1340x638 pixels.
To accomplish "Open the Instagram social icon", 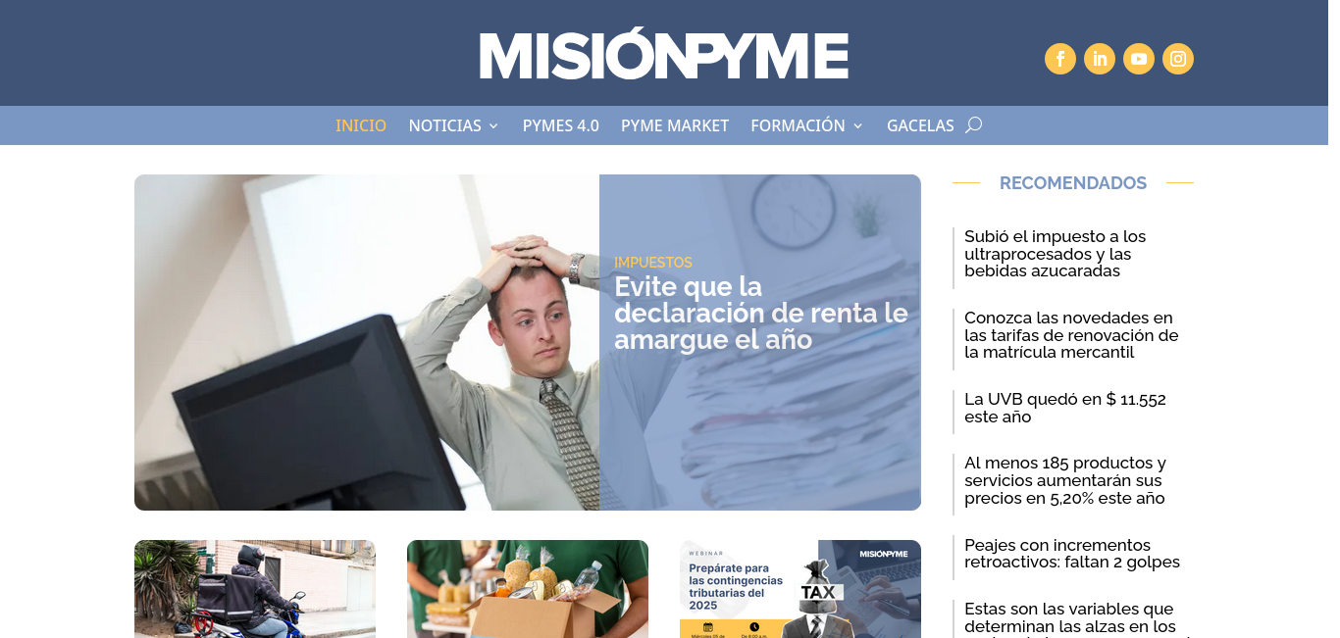I will (1178, 59).
